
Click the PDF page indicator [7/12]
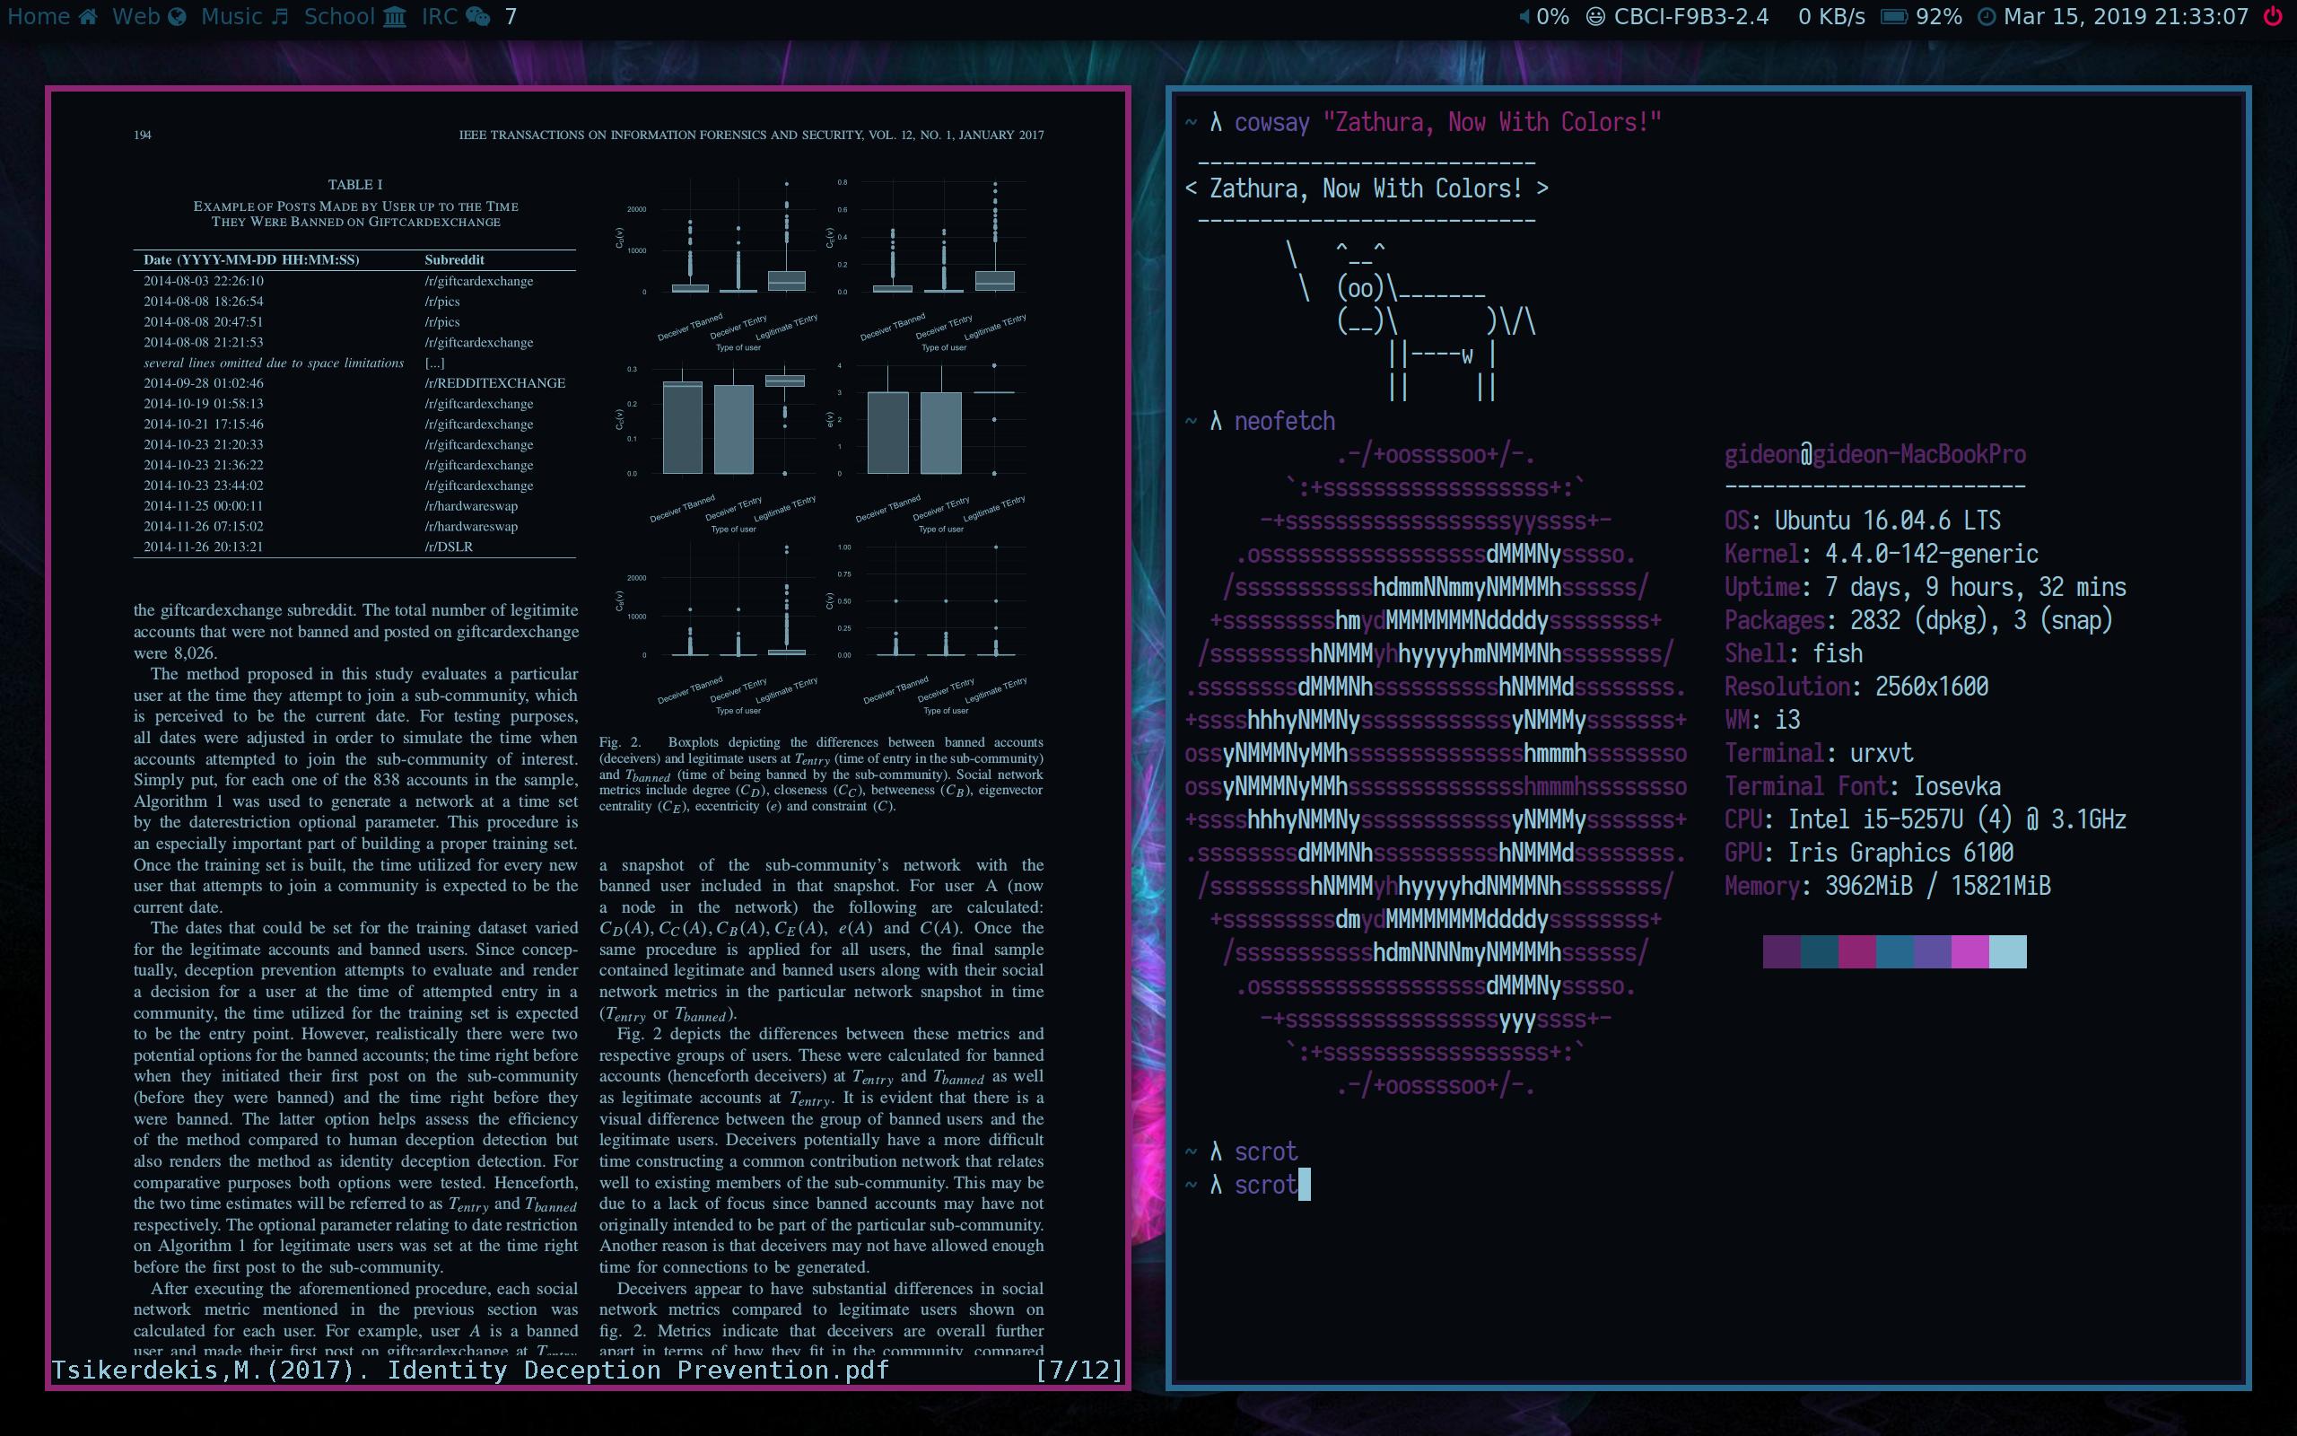pos(1079,1370)
